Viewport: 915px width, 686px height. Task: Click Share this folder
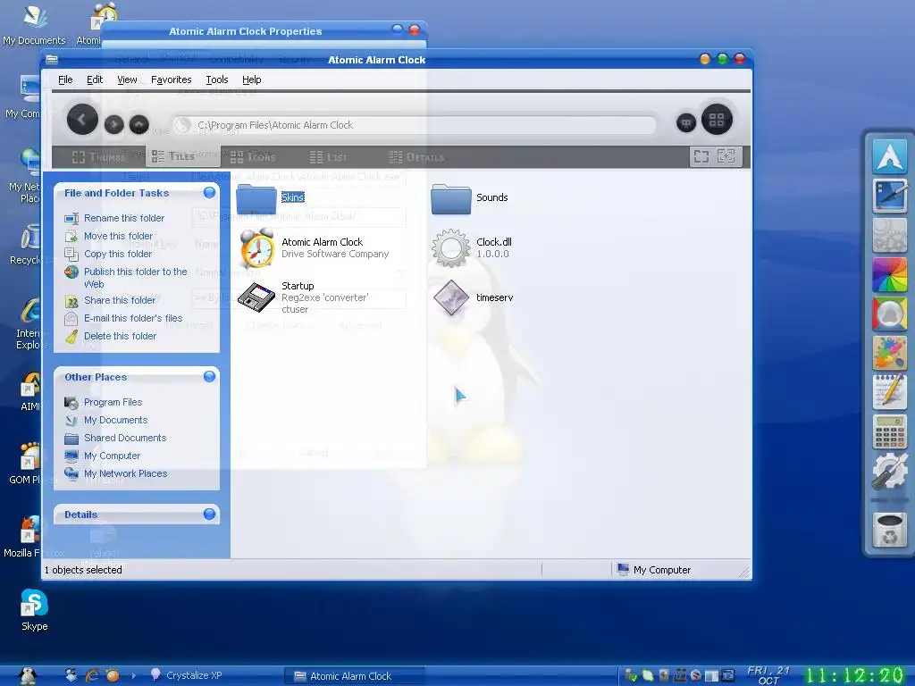tap(120, 300)
